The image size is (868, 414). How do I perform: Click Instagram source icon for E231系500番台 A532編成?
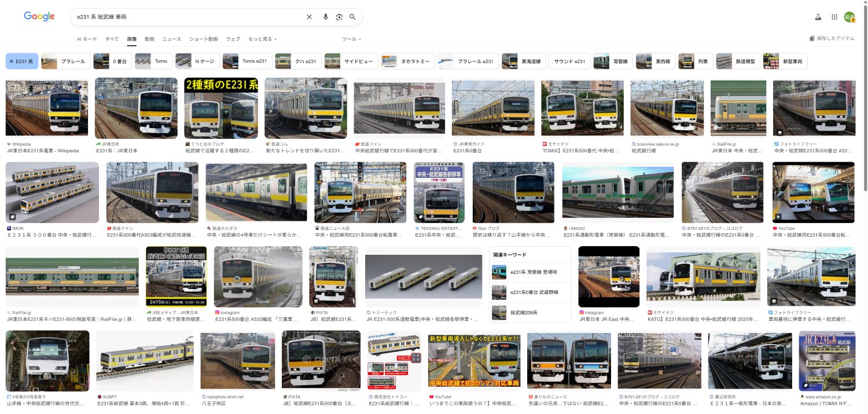click(218, 313)
